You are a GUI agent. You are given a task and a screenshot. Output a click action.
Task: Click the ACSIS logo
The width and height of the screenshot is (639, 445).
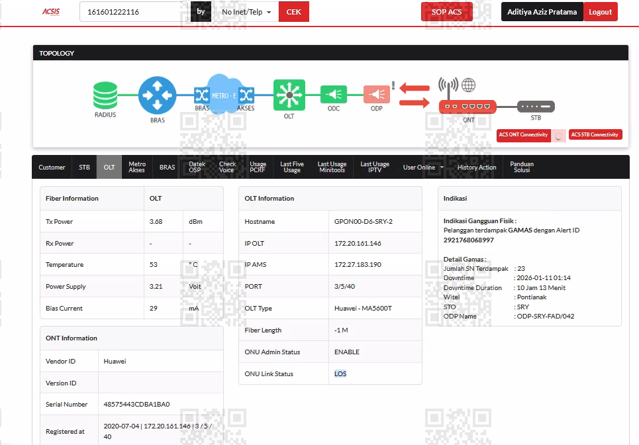point(51,11)
